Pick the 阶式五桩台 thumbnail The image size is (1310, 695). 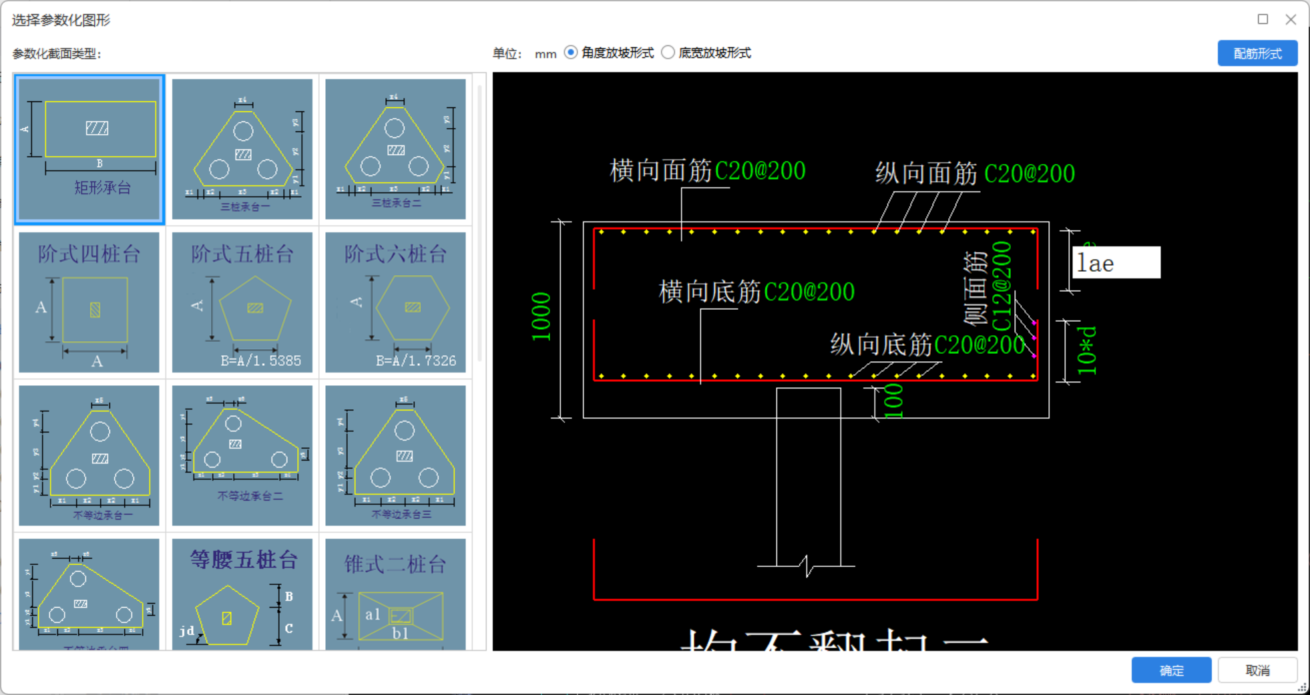[242, 302]
